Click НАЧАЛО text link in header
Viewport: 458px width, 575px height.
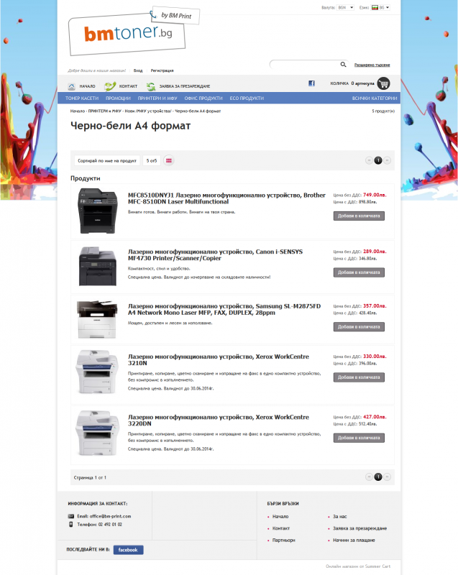(87, 86)
